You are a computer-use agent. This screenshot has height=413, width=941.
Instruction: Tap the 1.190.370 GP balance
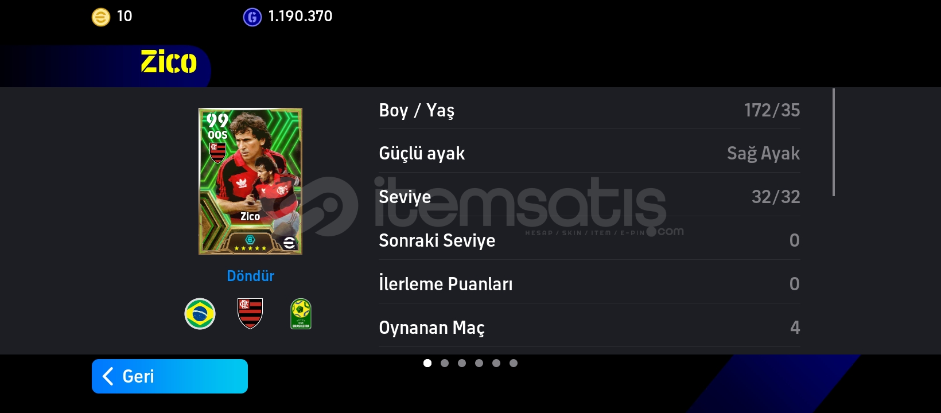pos(300,17)
